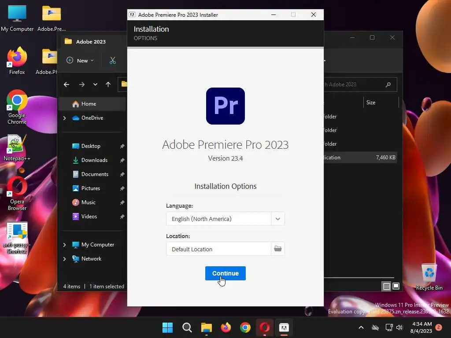This screenshot has height=338, width=451.
Task: Go back with the Explorer back arrow
Action: (67, 84)
